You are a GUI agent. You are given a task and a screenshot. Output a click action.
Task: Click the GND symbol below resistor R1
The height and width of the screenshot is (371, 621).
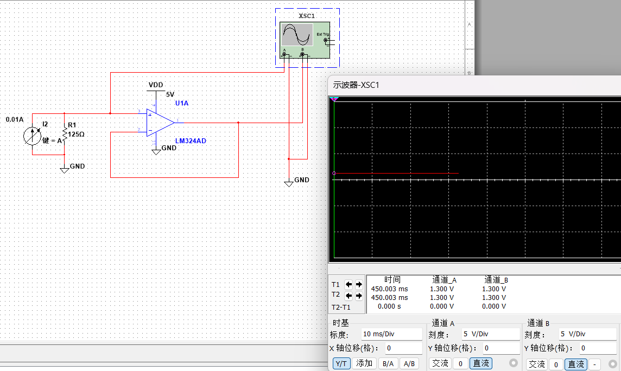(x=65, y=170)
